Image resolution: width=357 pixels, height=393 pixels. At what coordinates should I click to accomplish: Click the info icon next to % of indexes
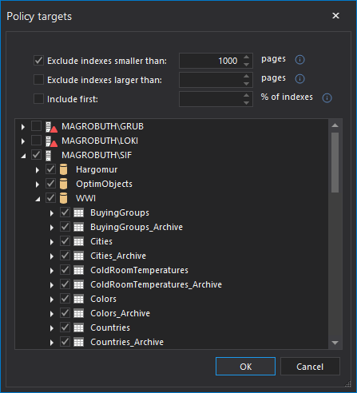point(327,98)
